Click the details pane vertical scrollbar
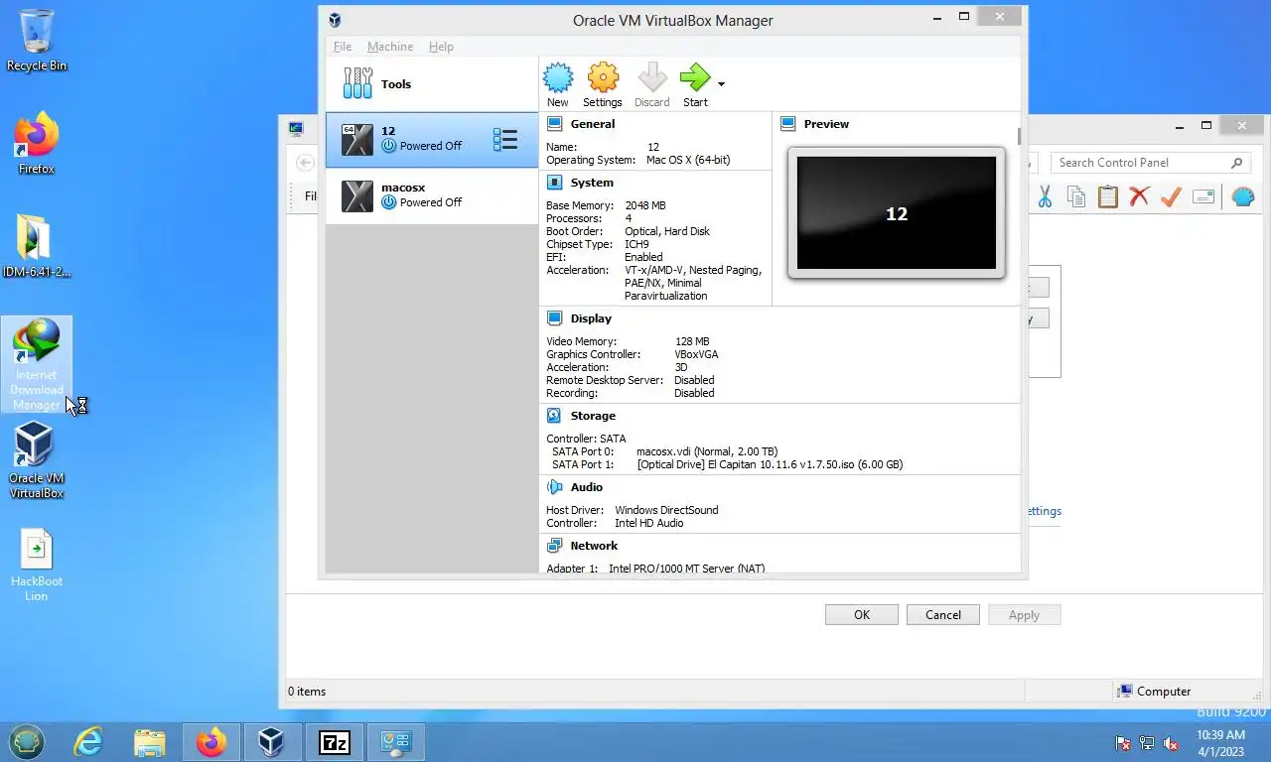 tap(1018, 136)
